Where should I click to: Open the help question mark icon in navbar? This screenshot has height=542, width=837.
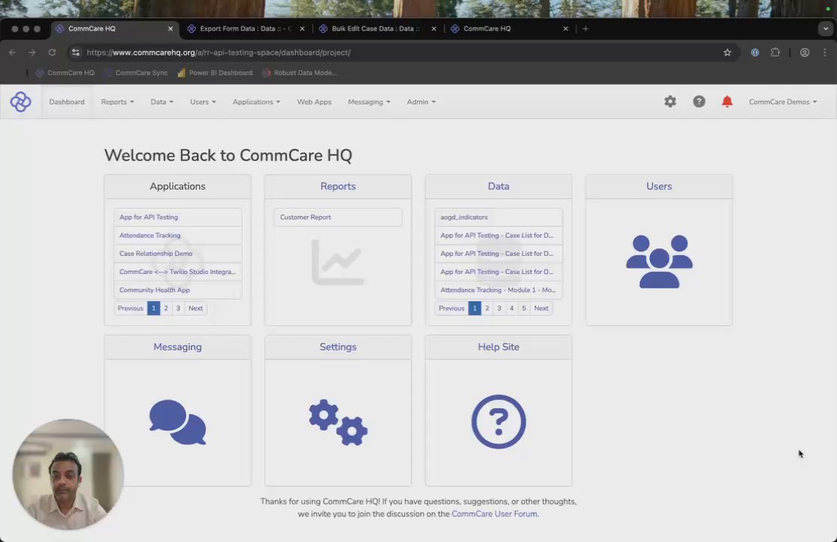699,102
